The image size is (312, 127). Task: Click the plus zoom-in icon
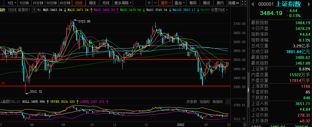pos(149,3)
